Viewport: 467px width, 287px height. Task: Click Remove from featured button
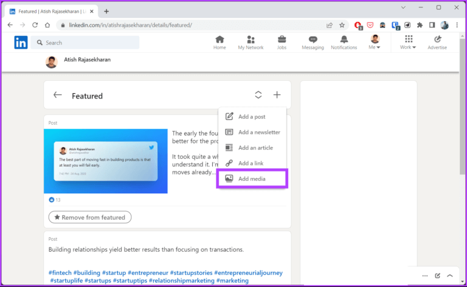90,217
